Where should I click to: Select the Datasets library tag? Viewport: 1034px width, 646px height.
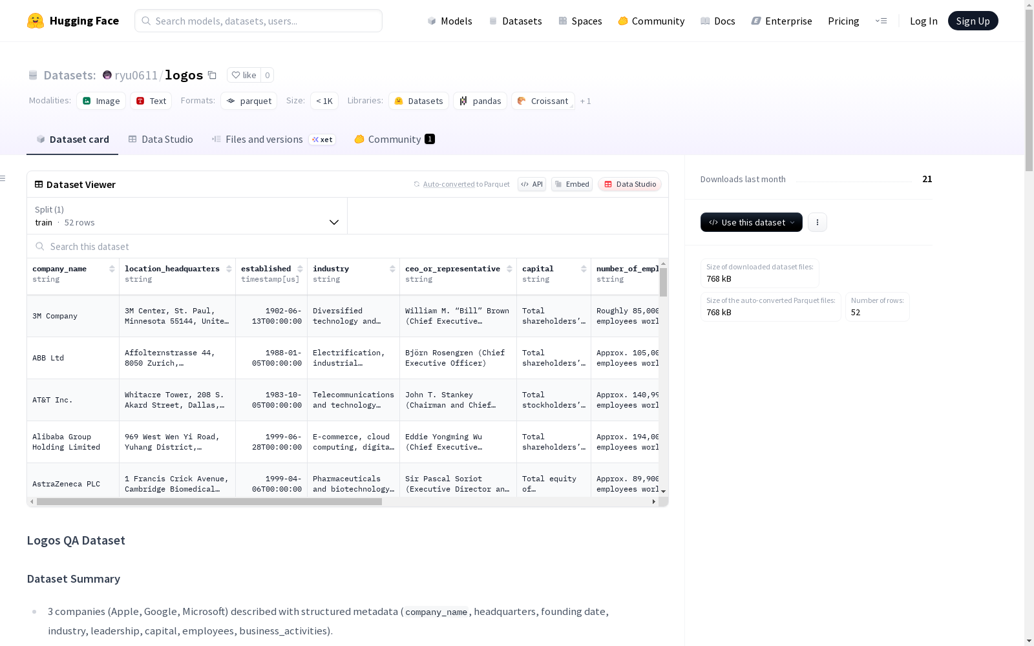pos(419,101)
